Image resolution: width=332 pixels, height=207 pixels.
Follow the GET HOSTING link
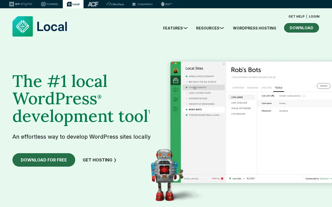coord(100,160)
